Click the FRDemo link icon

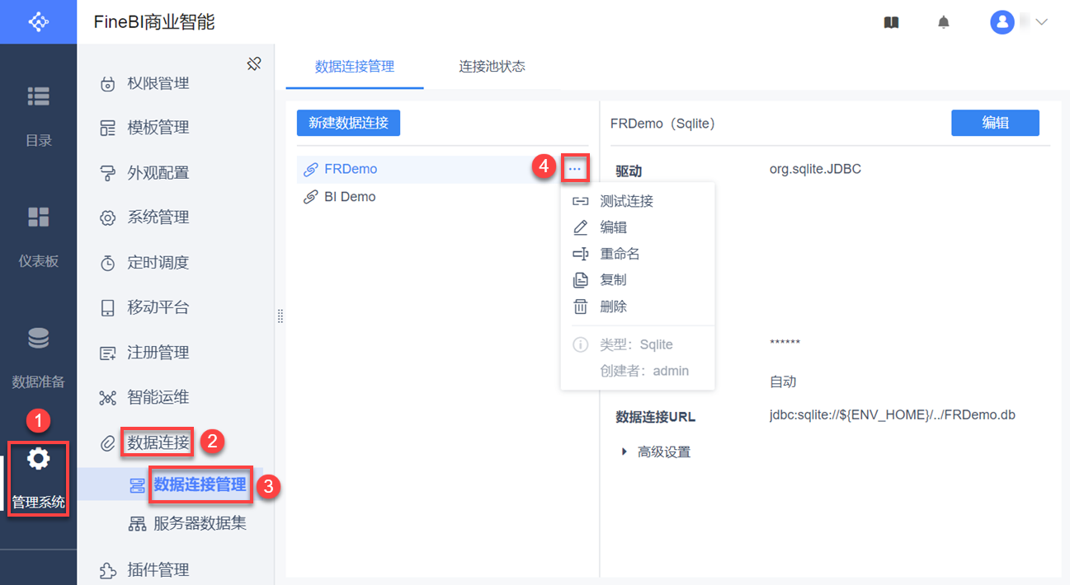click(x=310, y=170)
